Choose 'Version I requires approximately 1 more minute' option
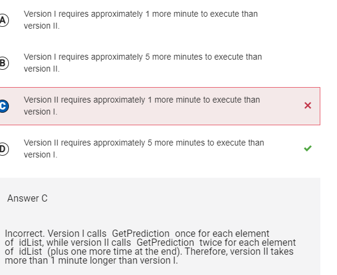 tap(141, 20)
